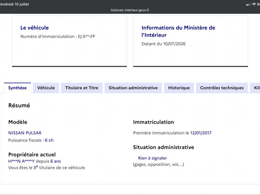
Task: Open the Titulaire et Titre tab
Action: click(x=82, y=88)
